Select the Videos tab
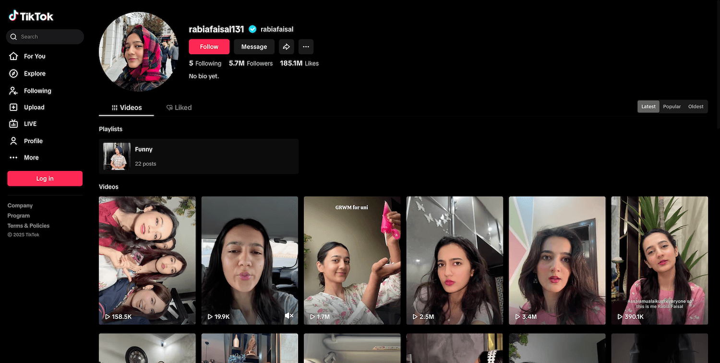This screenshot has width=720, height=363. (x=127, y=108)
